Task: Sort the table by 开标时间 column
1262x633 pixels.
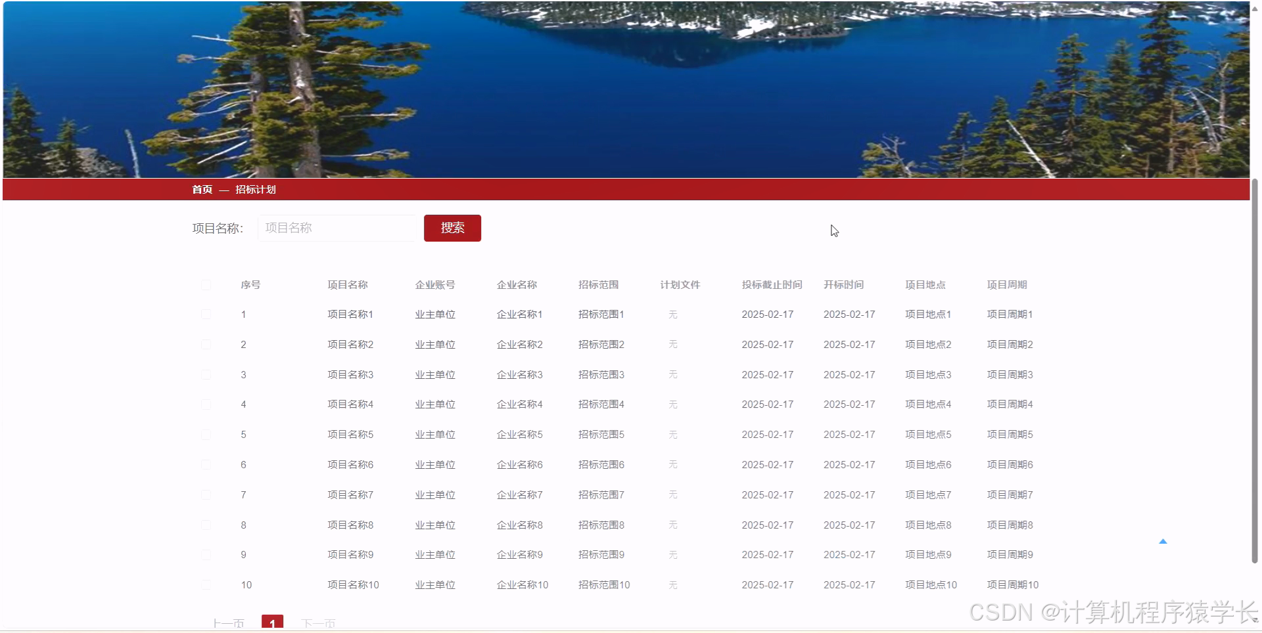Action: pyautogui.click(x=844, y=284)
